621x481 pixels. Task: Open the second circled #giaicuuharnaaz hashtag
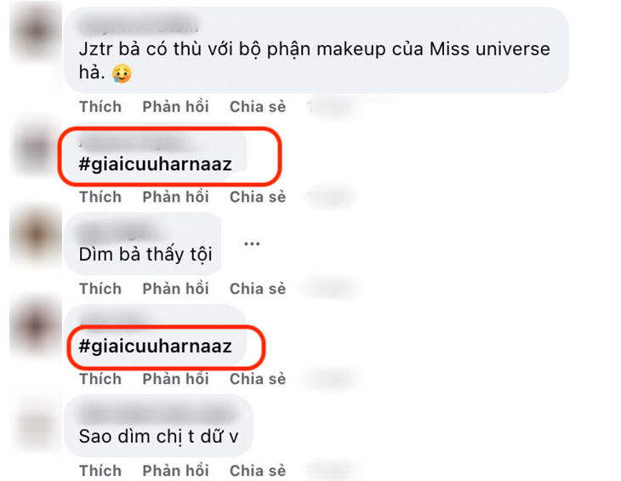pos(155,346)
